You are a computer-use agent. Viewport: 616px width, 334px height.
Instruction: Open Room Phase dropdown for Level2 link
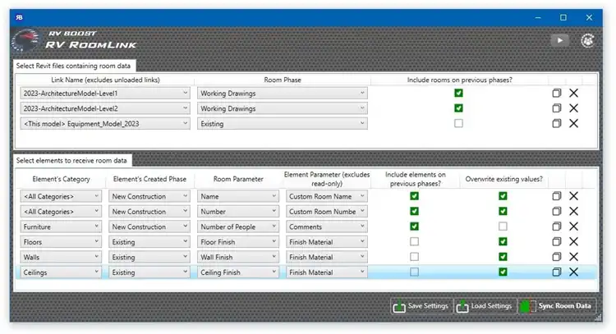click(283, 108)
